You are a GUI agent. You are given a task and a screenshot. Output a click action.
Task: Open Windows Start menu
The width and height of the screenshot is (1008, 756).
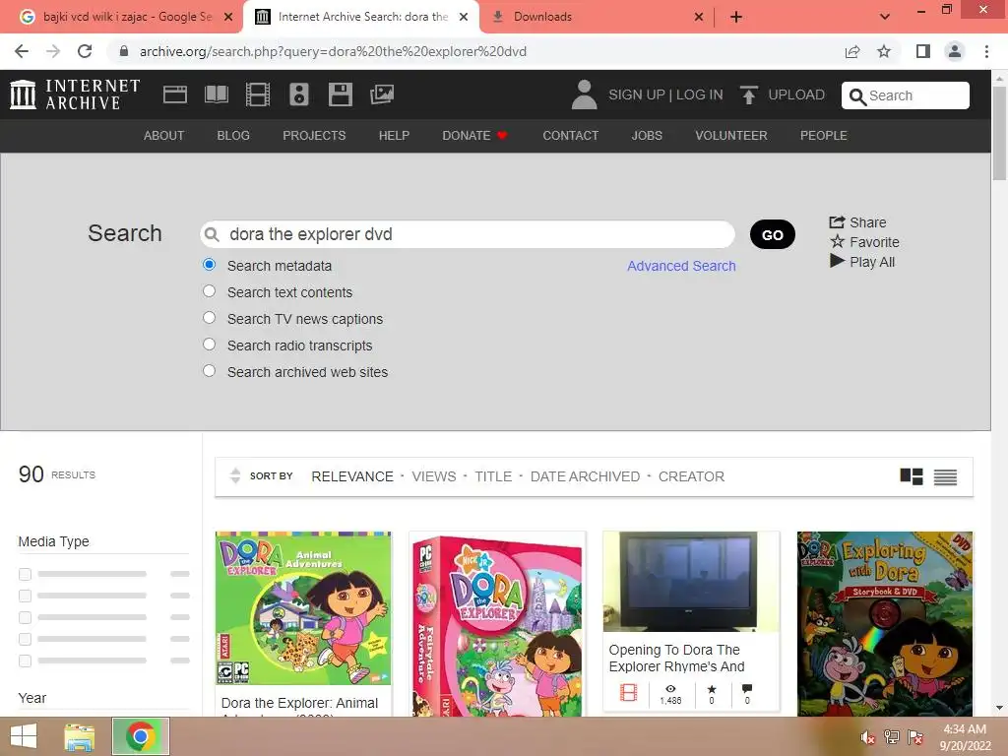[x=24, y=736]
